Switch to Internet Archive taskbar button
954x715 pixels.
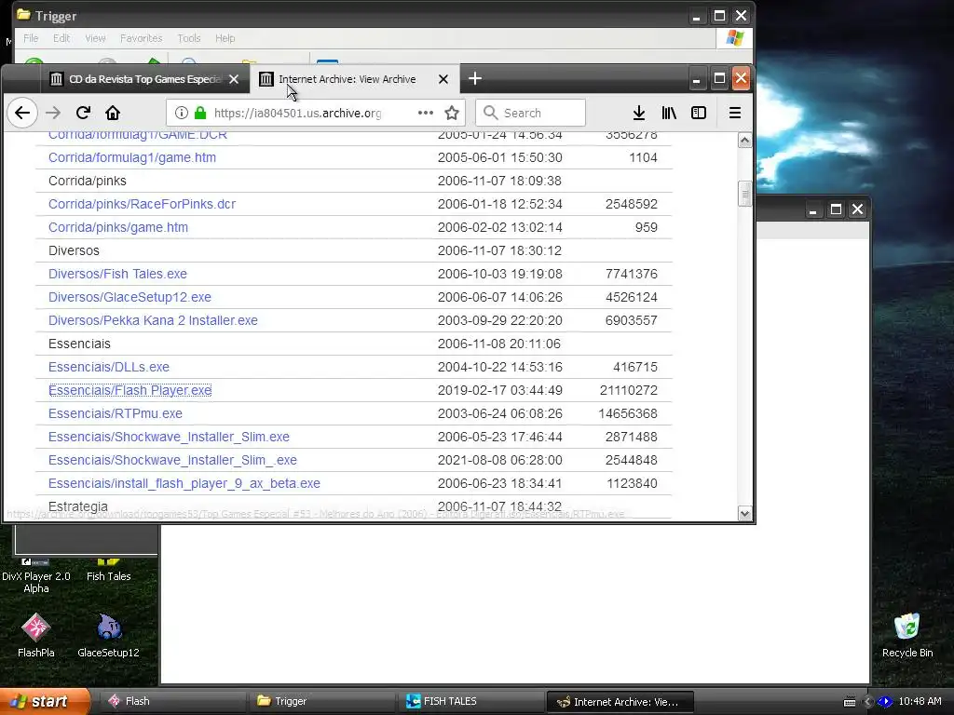point(620,702)
